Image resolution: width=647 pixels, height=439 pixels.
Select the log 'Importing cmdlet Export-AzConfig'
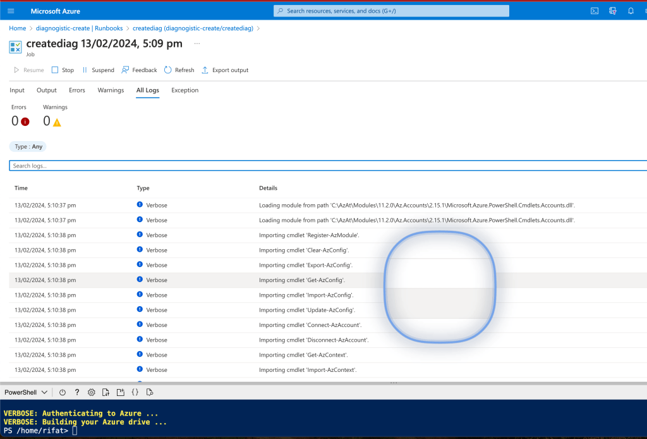tap(328, 265)
